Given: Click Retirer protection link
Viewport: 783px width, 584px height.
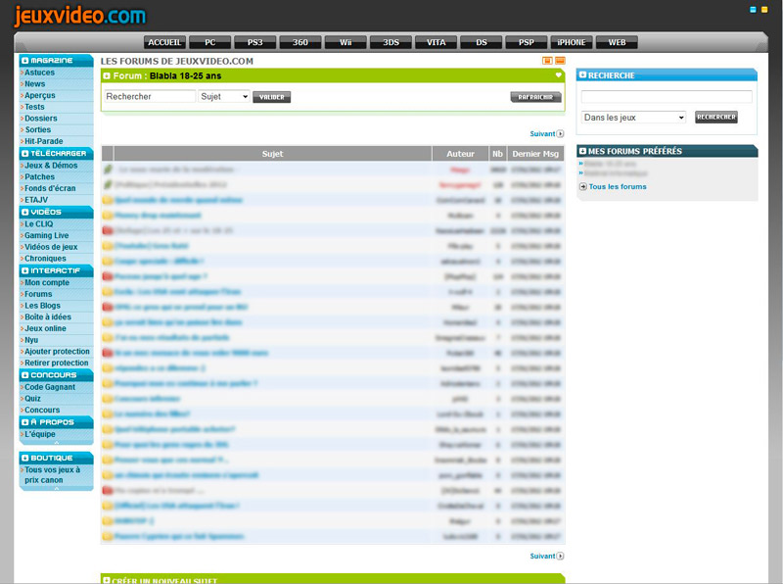Looking at the screenshot, I should [x=57, y=363].
